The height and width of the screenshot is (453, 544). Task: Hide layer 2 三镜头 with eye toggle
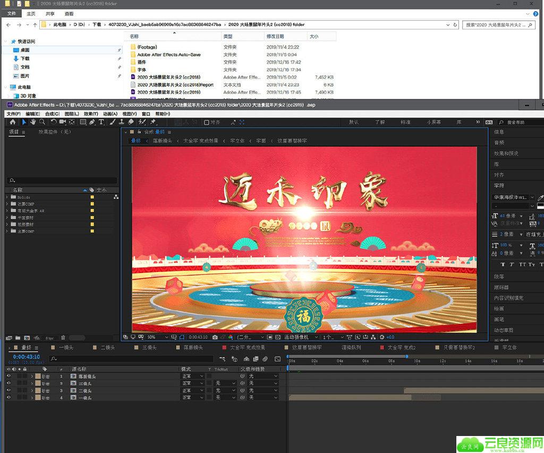pos(8,383)
